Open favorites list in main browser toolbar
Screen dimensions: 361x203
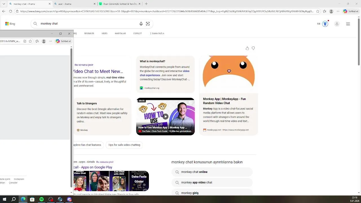click(x=325, y=11)
